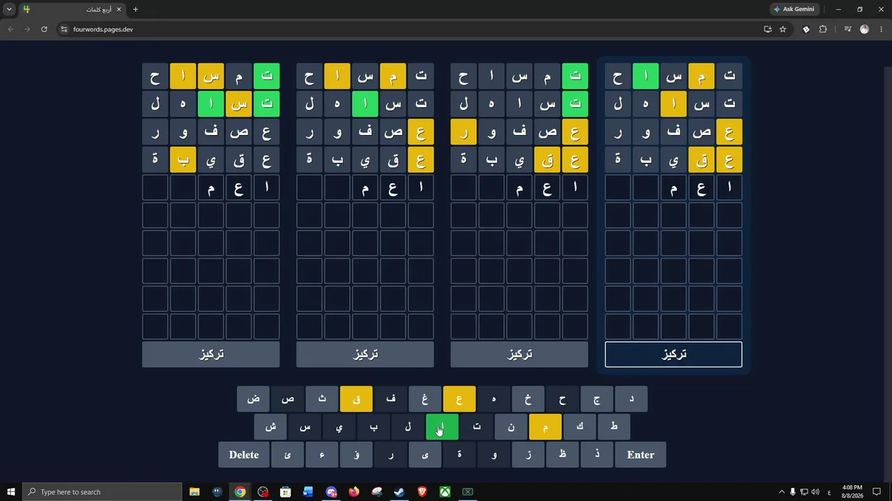892x501 pixels.
Task: Open the Windows Start menu
Action: pyautogui.click(x=11, y=492)
